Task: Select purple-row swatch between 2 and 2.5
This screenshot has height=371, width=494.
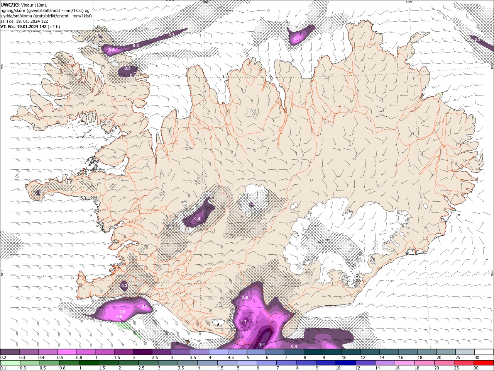Action: click(x=142, y=352)
